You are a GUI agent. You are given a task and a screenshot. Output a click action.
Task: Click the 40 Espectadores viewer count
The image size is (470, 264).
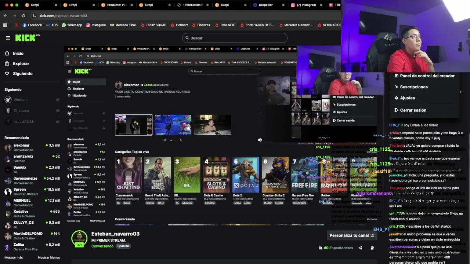click(336, 248)
